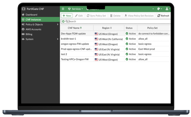Toggle the hamburger menu icon
The image size is (191, 117).
tap(63, 9)
